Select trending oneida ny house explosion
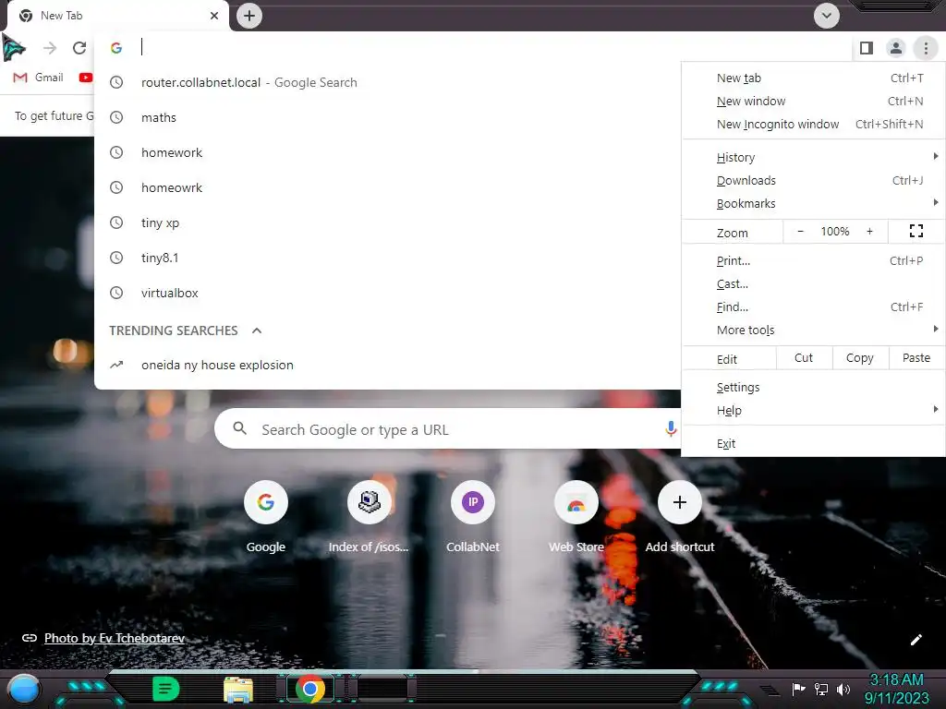946x709 pixels. click(x=387, y=365)
